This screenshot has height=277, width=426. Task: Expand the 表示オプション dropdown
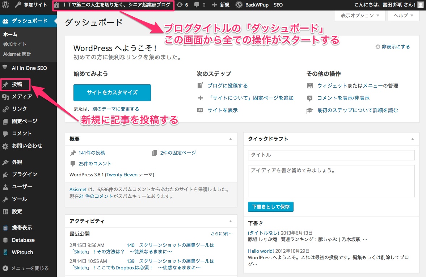pyautogui.click(x=360, y=16)
